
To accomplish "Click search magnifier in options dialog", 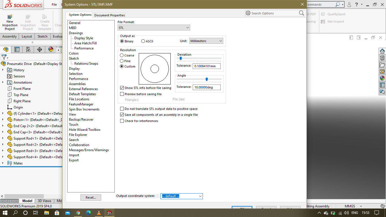I will (x=301, y=13).
